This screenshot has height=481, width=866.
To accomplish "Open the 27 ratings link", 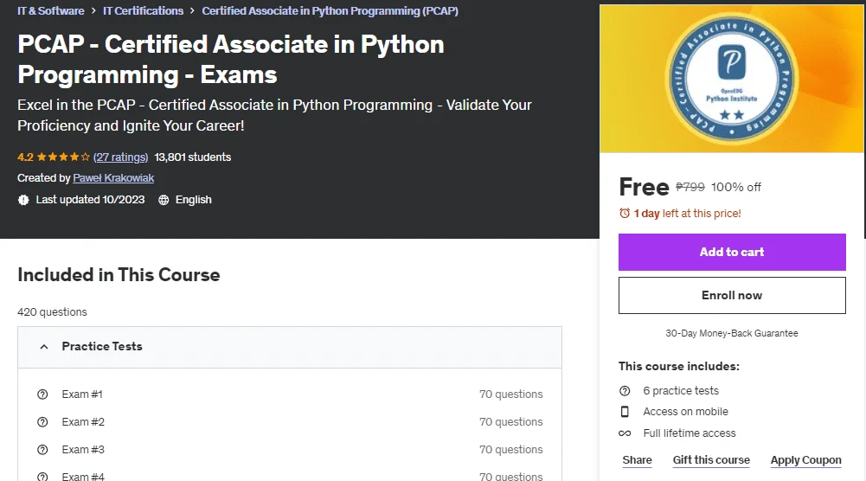I will [x=120, y=157].
